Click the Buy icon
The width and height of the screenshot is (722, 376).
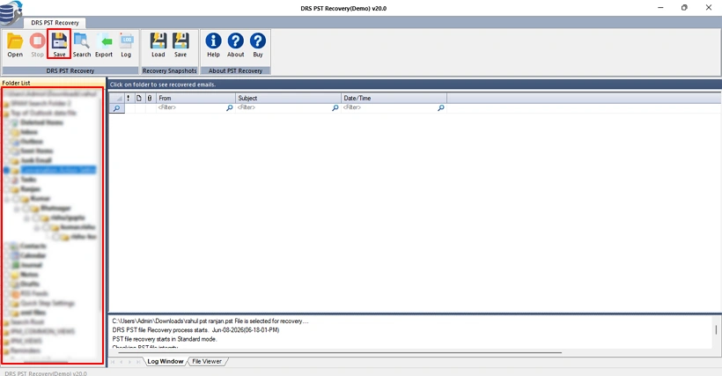pos(257,45)
